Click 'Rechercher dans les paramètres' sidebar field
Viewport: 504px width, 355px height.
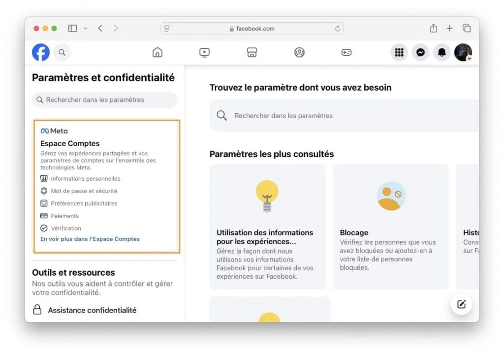(x=105, y=100)
